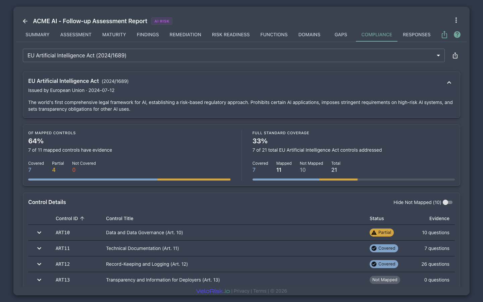The image size is (483, 302).
Task: Open the three-dot more options menu
Action: coord(456,20)
